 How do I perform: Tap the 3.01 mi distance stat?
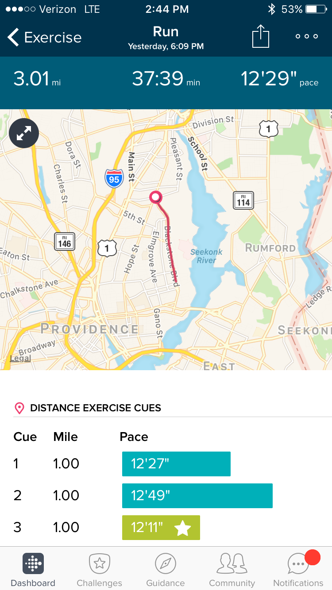[x=37, y=79]
